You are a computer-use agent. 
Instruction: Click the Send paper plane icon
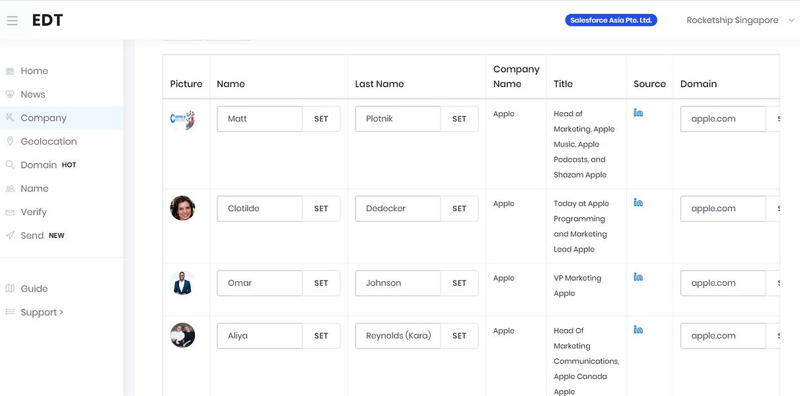(10, 236)
